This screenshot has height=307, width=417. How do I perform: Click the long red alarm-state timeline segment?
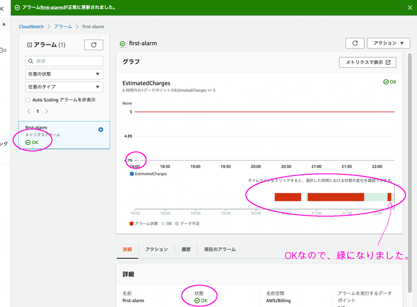[x=336, y=197]
